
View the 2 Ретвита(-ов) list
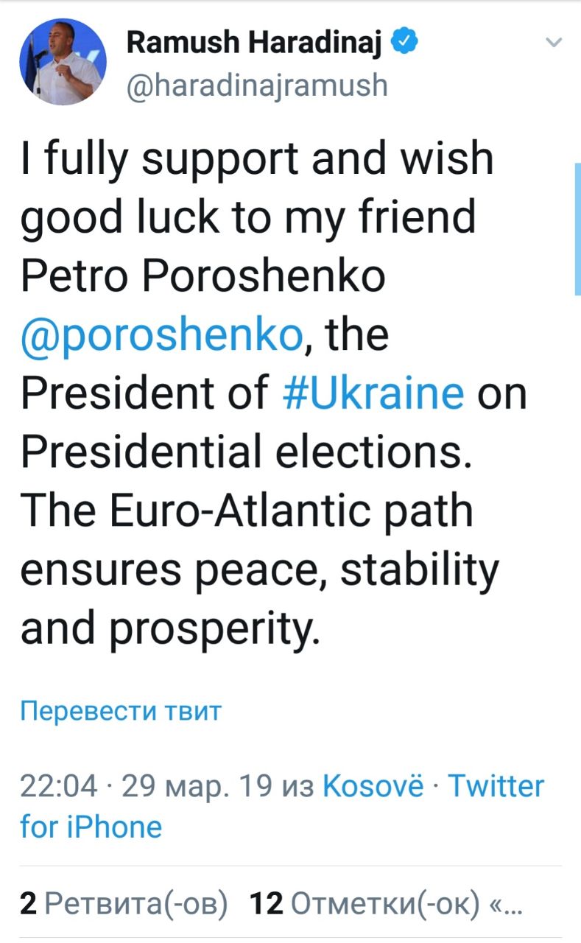pyautogui.click(x=124, y=904)
